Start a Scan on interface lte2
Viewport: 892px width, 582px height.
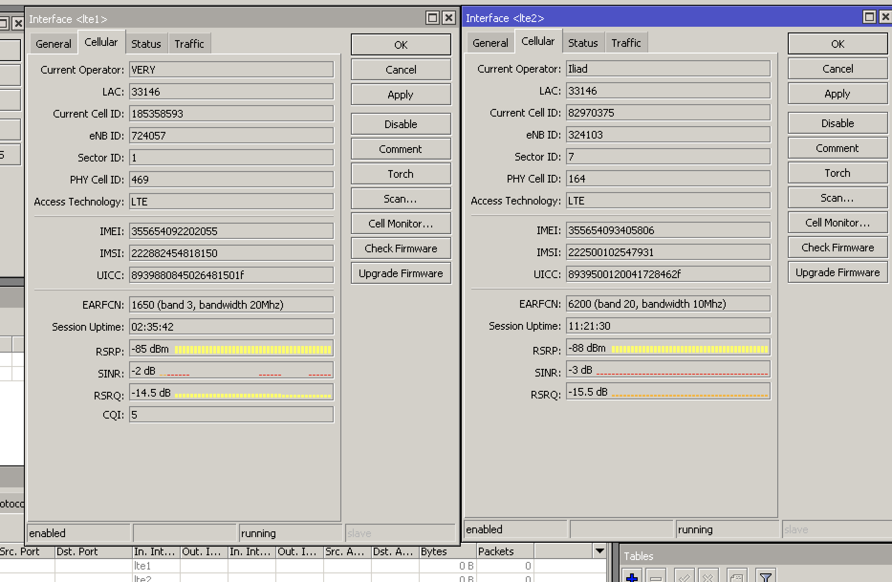pos(837,197)
